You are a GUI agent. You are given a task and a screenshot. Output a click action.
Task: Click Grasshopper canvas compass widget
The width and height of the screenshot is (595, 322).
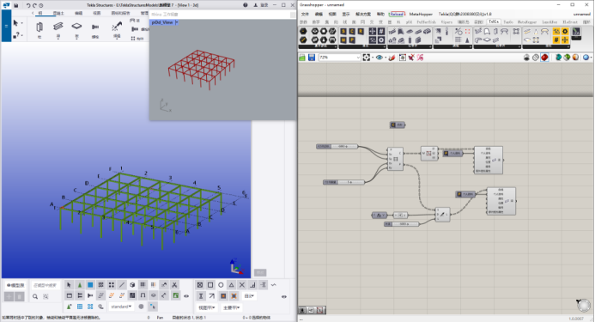[x=584, y=305]
